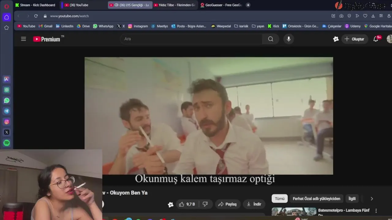Screen dimensions: 392x220
Task: Open Aria AI in Opera sidebar
Action: pos(6,79)
